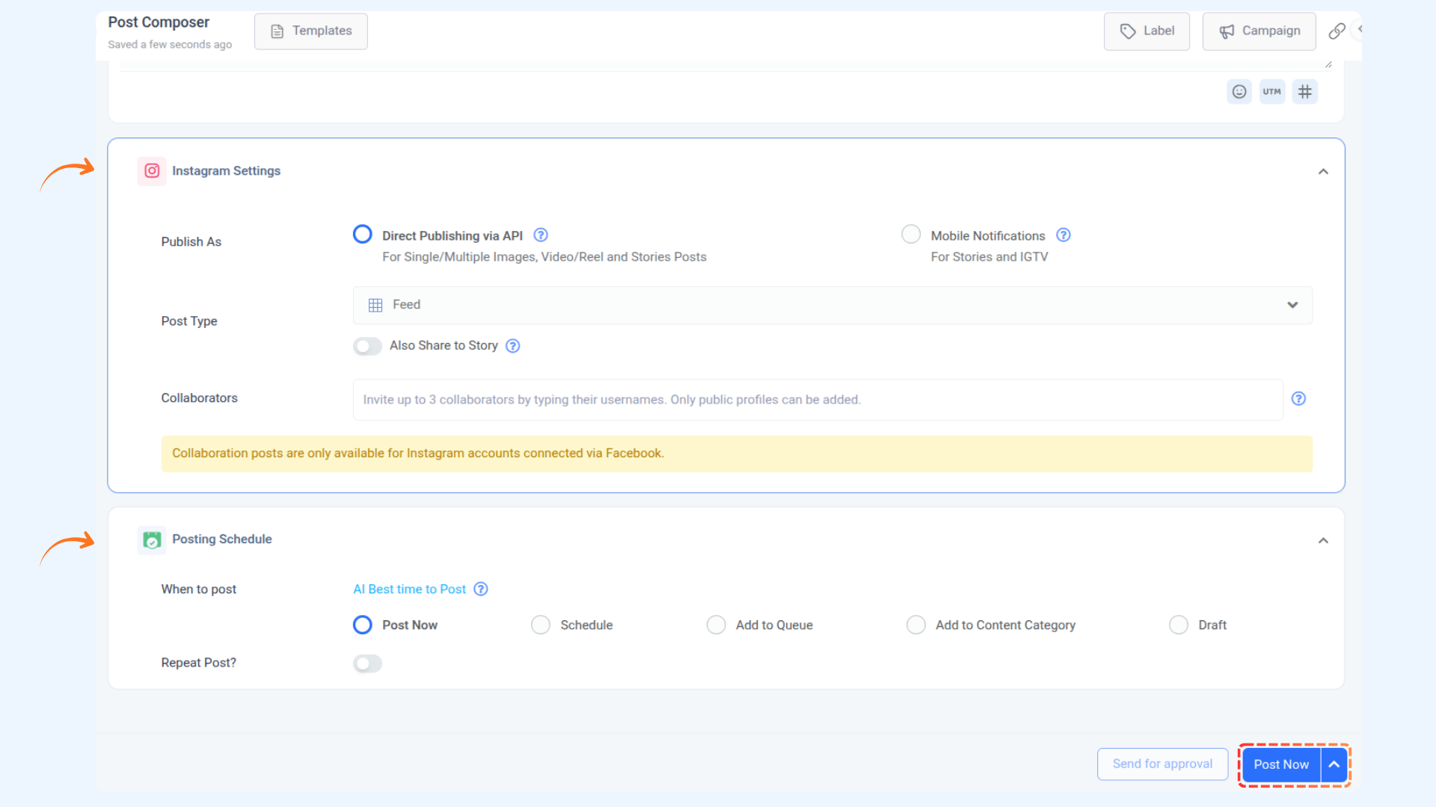This screenshot has height=807, width=1436.
Task: Open the emoji picker icon
Action: (1239, 92)
